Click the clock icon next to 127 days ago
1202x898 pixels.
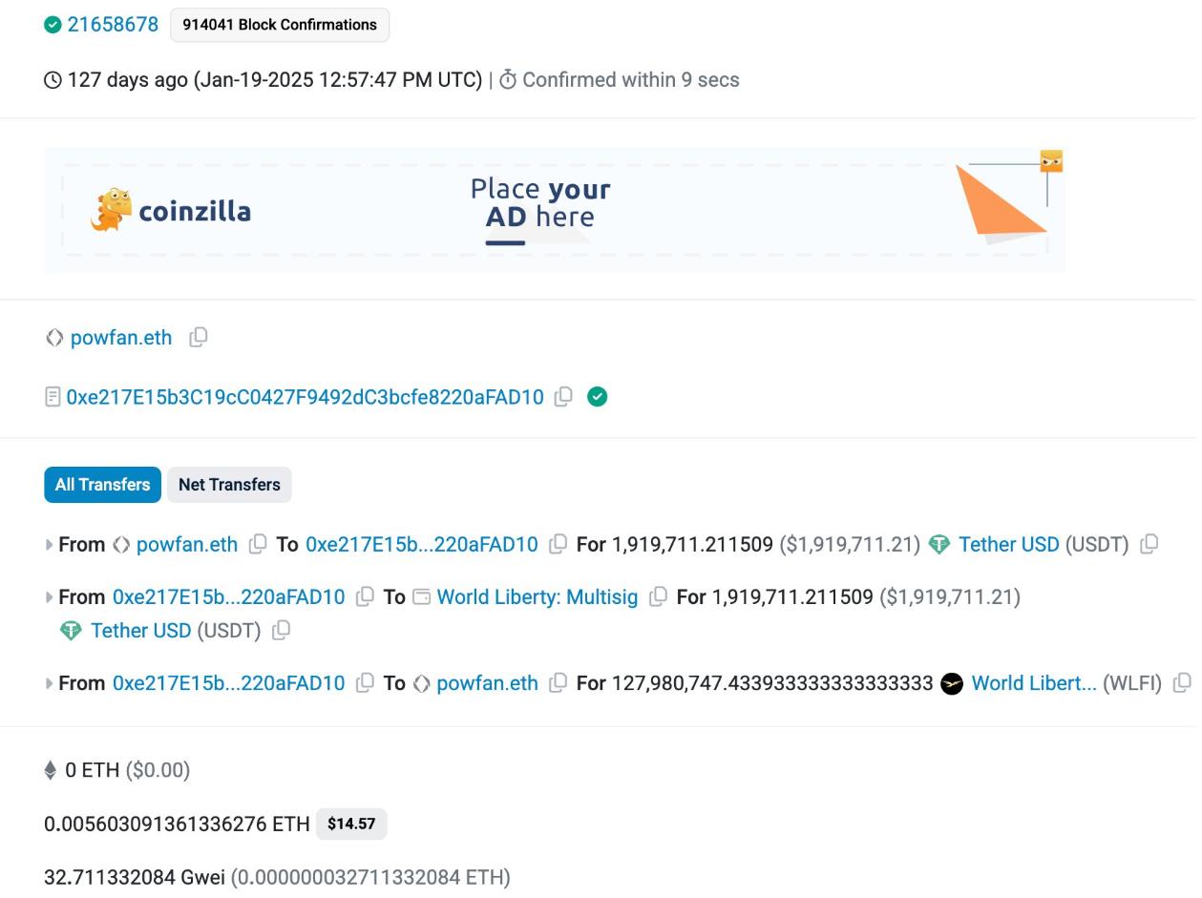click(x=53, y=80)
